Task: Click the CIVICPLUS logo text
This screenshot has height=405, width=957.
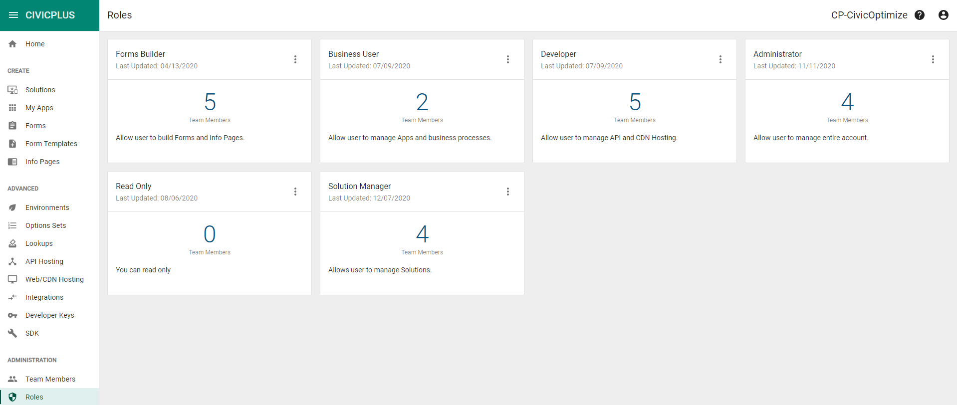Action: pyautogui.click(x=50, y=15)
